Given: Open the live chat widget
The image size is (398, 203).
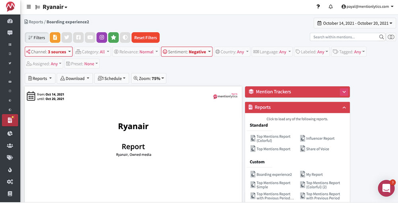Looking at the screenshot, I should 386,188.
